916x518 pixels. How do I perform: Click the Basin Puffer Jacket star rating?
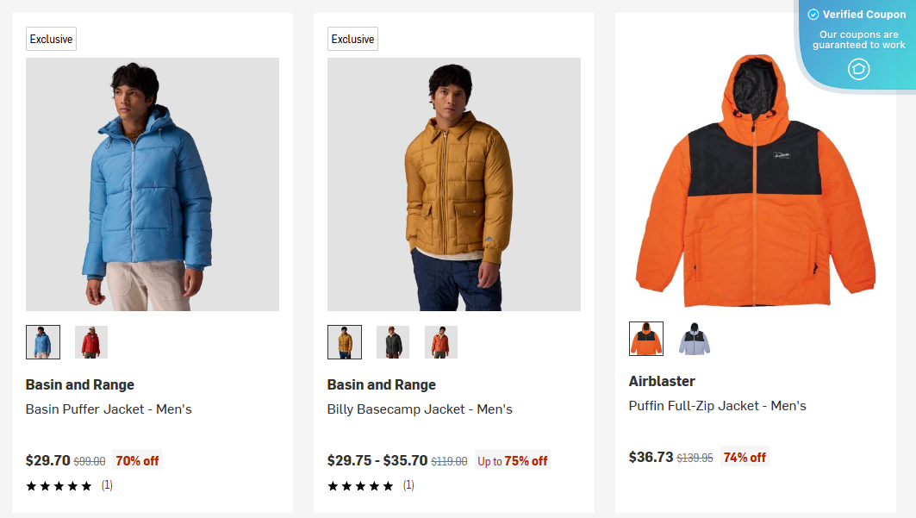[59, 486]
